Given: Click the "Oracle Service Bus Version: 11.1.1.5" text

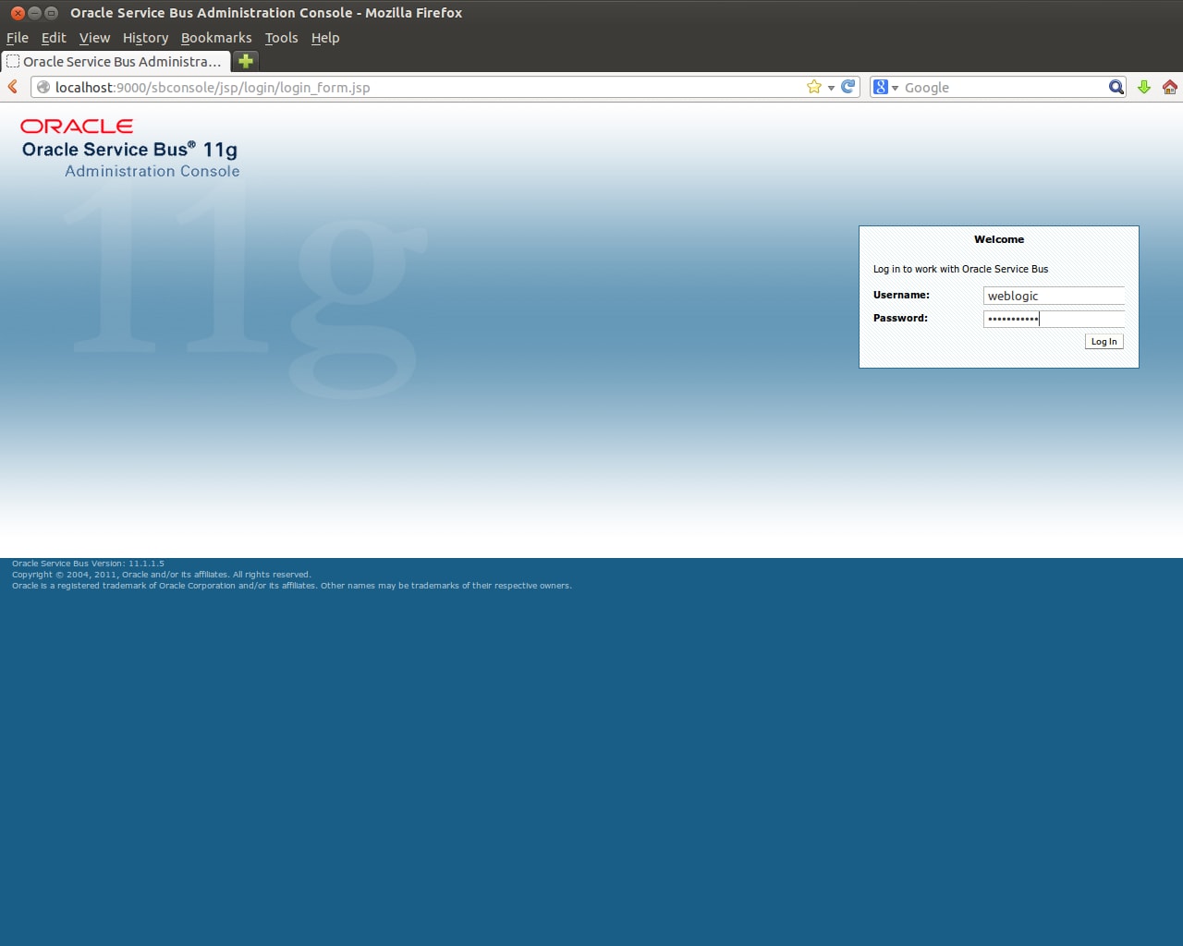Looking at the screenshot, I should (88, 564).
